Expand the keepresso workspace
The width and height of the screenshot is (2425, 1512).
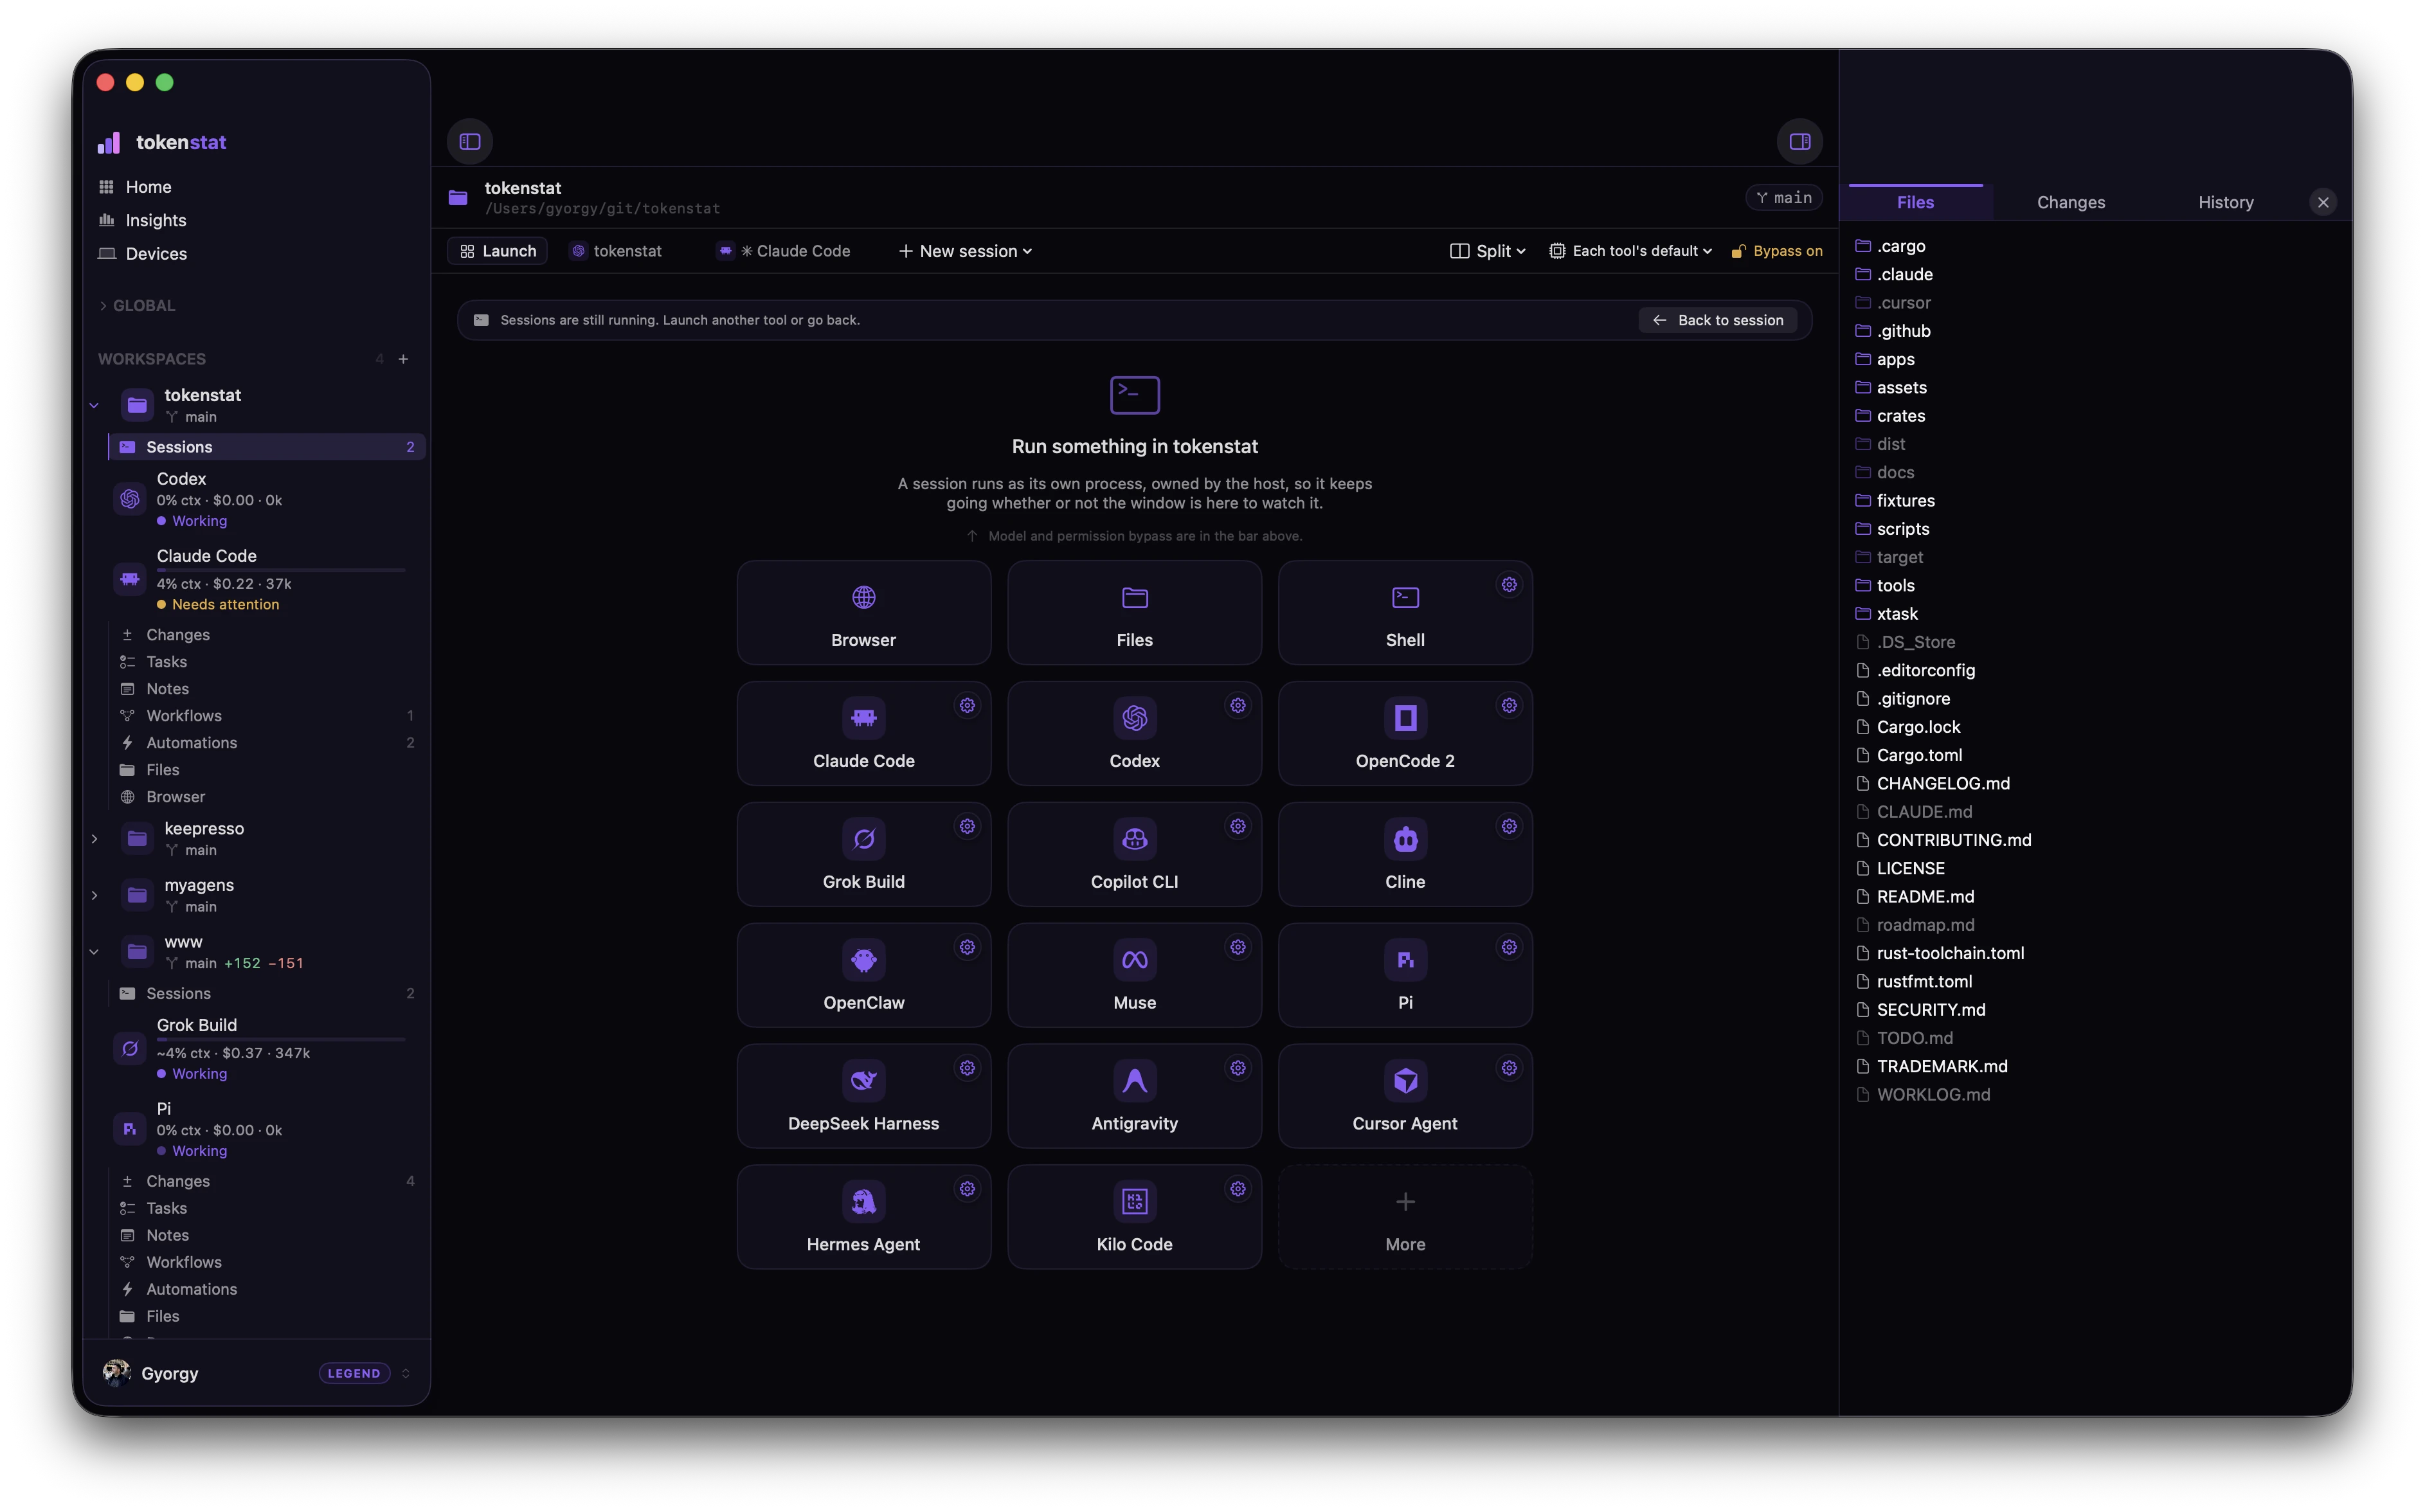point(94,839)
